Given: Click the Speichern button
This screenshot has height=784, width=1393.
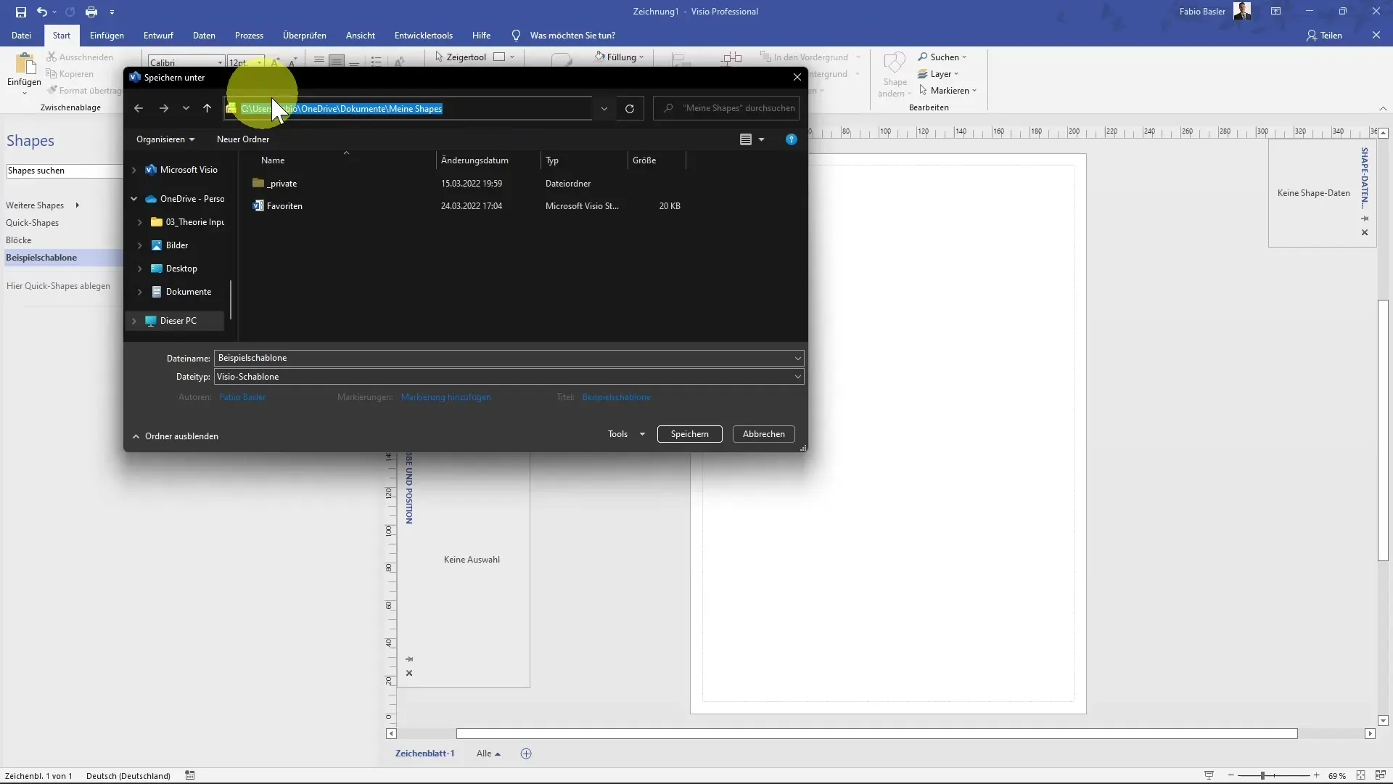Looking at the screenshot, I should click(x=690, y=434).
